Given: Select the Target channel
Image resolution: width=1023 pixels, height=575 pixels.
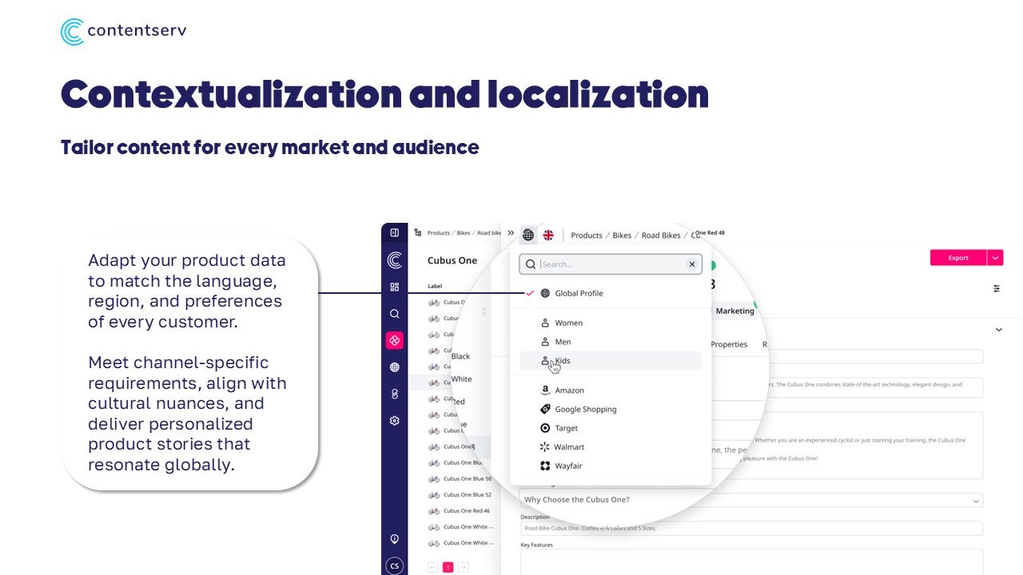Looking at the screenshot, I should (x=611, y=428).
